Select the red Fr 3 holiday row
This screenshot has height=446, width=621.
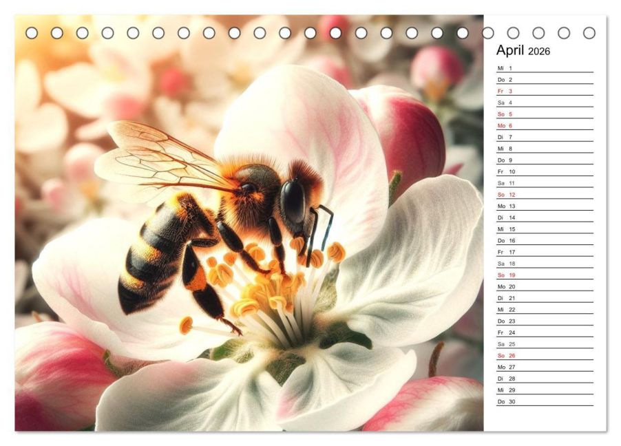(545, 91)
